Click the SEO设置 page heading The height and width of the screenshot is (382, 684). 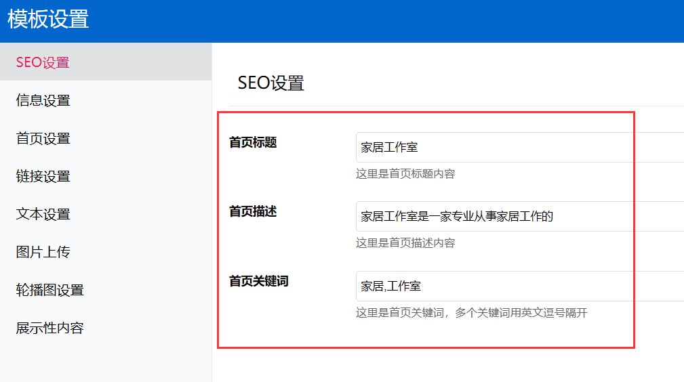tap(270, 83)
